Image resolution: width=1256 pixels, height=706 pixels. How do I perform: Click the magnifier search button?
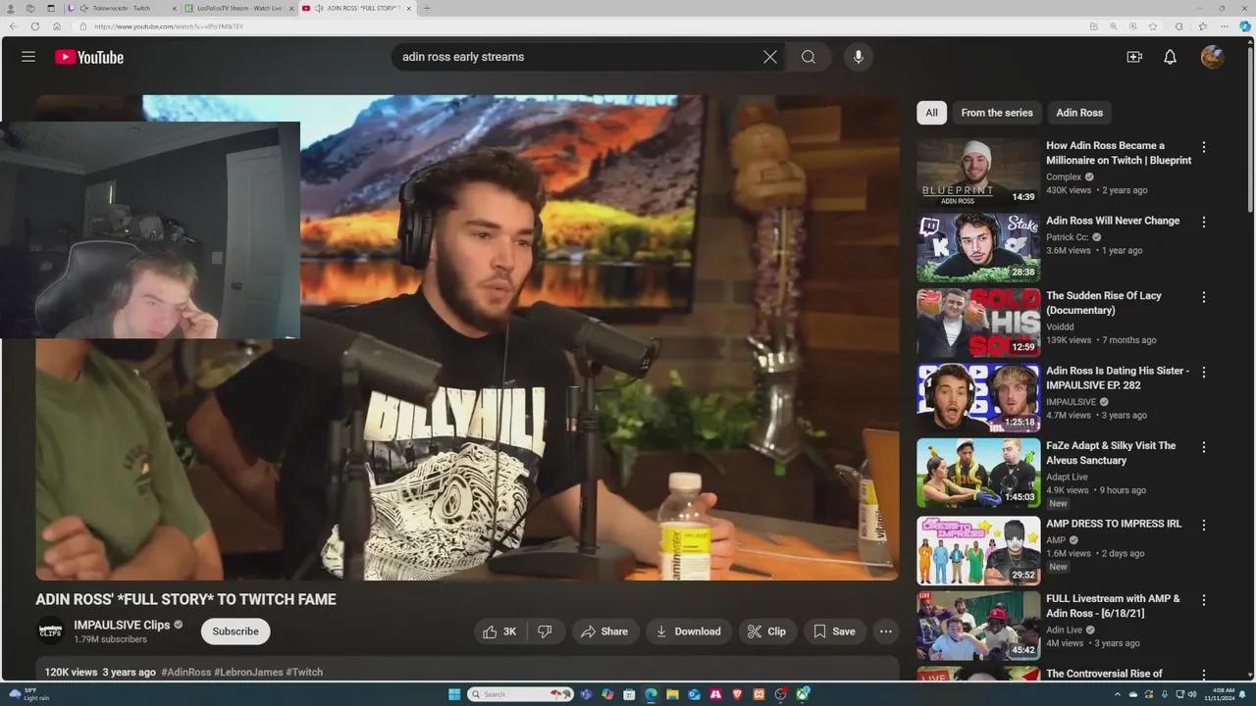point(809,57)
